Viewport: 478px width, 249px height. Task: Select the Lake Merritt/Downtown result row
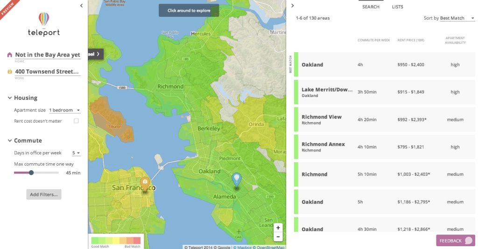point(385,92)
